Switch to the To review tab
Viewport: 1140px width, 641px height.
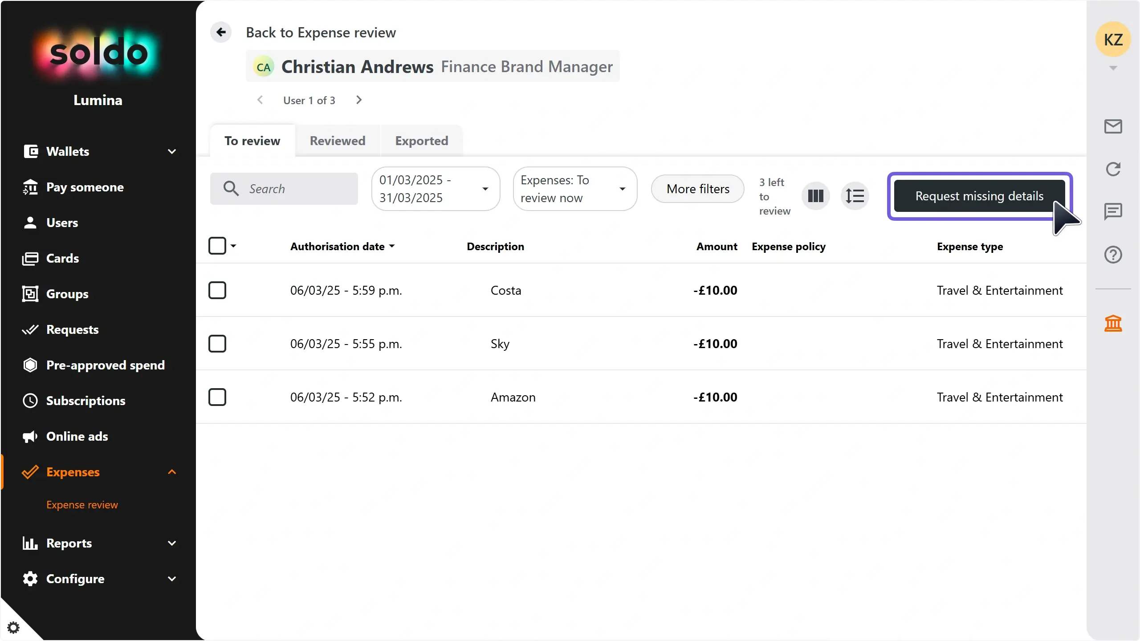point(252,141)
